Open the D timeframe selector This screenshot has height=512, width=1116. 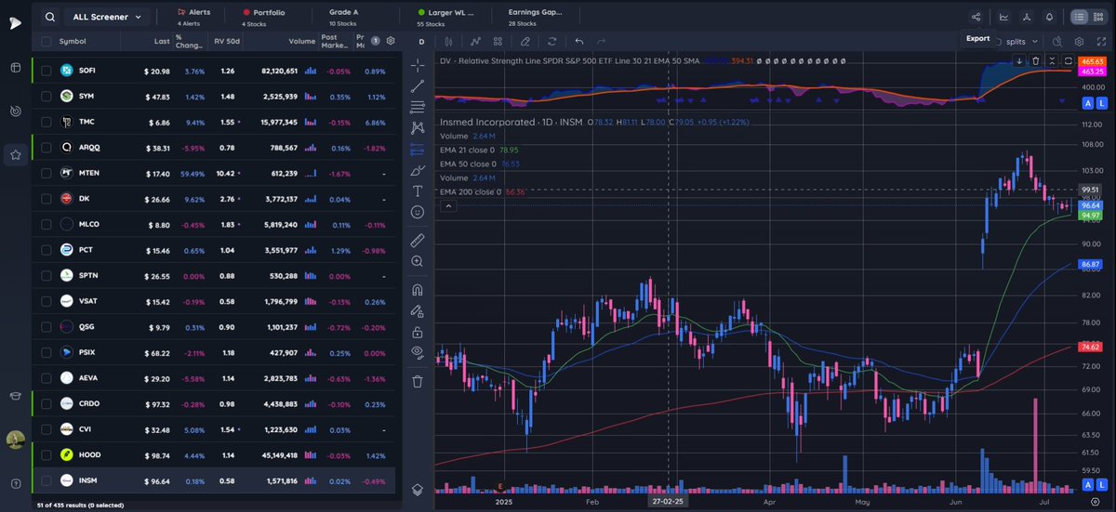(x=421, y=41)
